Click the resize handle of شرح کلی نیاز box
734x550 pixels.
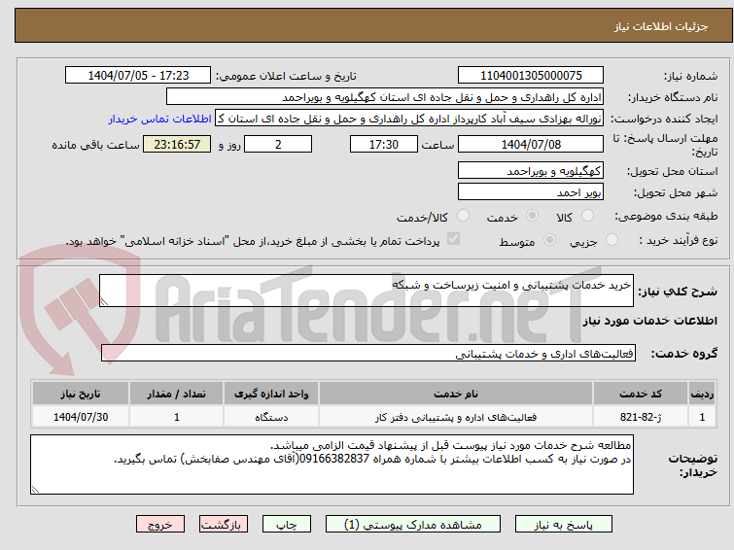(x=104, y=302)
